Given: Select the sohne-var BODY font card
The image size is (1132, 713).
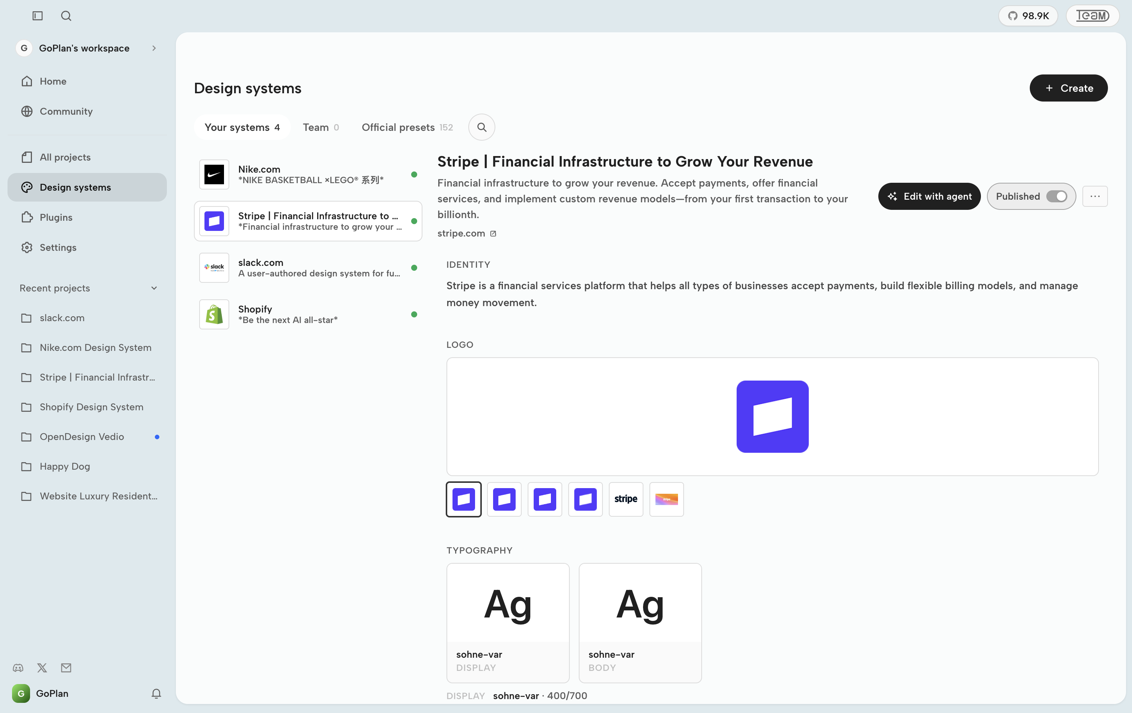Looking at the screenshot, I should click(x=640, y=623).
